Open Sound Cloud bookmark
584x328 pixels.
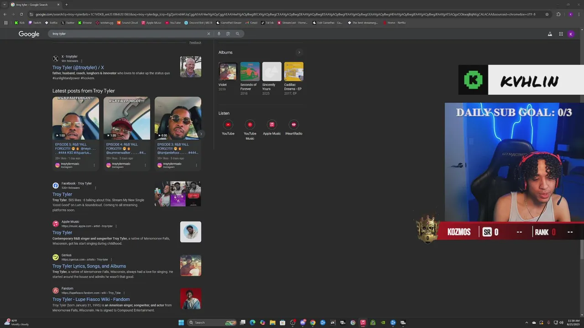click(128, 23)
